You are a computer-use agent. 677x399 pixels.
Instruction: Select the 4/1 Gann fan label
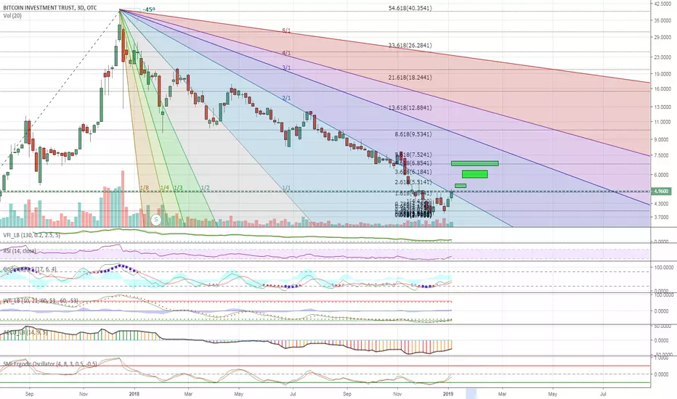[286, 53]
